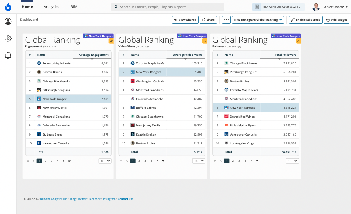
Task: Click New York Rangers badge on Followers widget
Action: (x=286, y=36)
